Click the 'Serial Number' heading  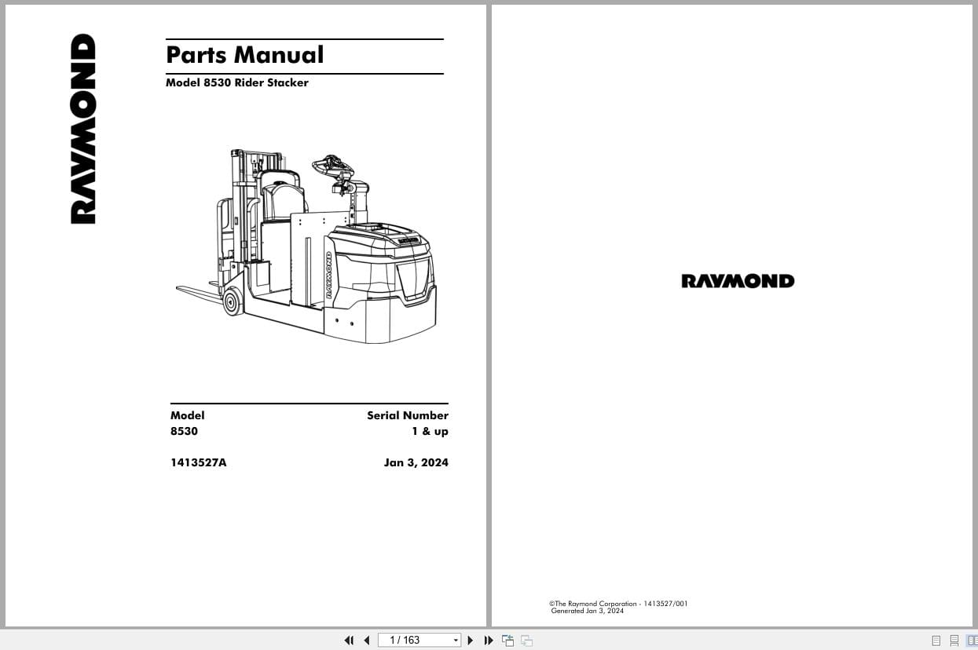point(408,415)
